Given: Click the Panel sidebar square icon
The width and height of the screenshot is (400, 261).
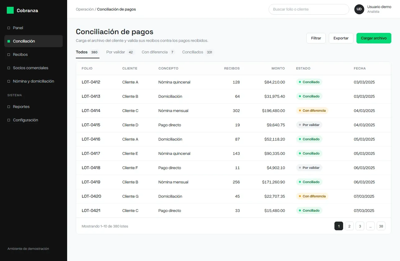Looking at the screenshot, I should [x=9, y=28].
